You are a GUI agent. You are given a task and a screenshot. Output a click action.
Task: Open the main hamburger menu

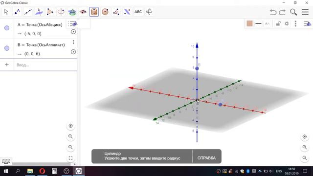coord(305,12)
